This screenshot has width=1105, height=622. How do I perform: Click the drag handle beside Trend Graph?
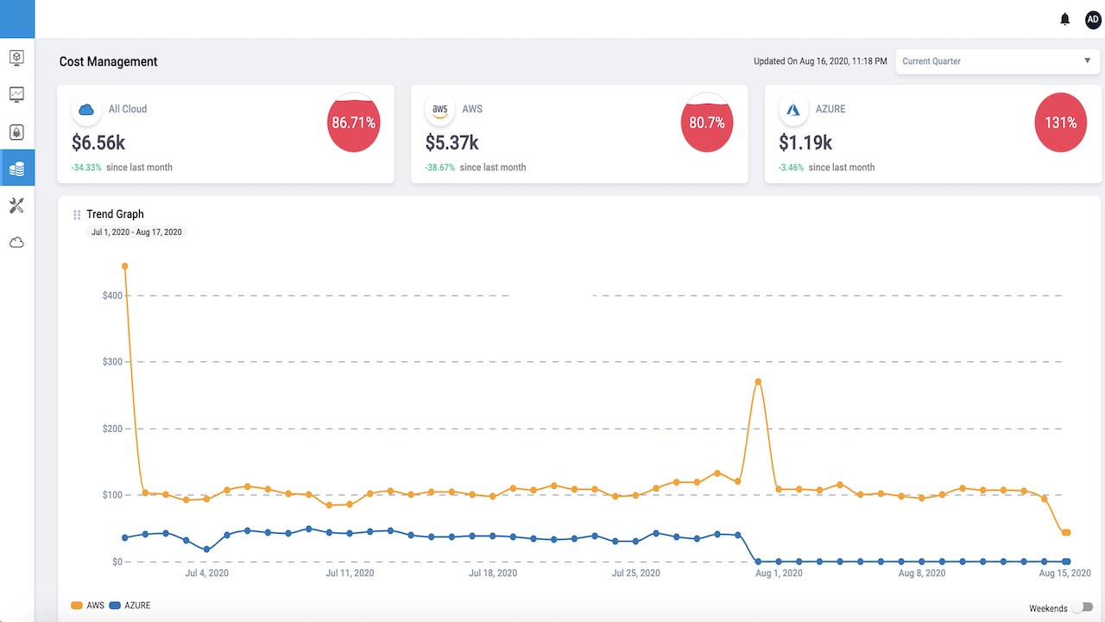[x=77, y=215]
